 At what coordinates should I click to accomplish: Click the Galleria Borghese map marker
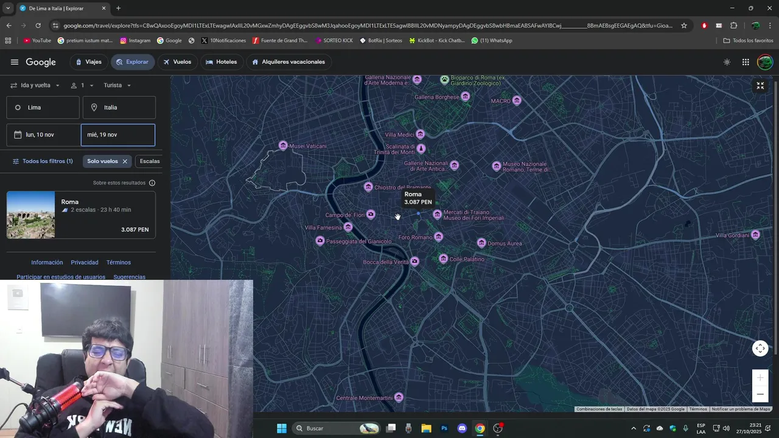click(466, 97)
